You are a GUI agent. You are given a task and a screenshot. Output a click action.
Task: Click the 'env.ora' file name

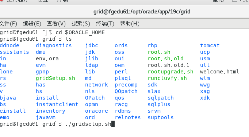pyautogui.click(x=47, y=59)
